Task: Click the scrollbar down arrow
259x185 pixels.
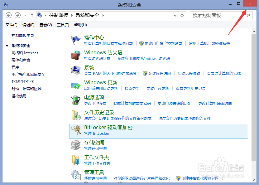Action: click(x=254, y=180)
